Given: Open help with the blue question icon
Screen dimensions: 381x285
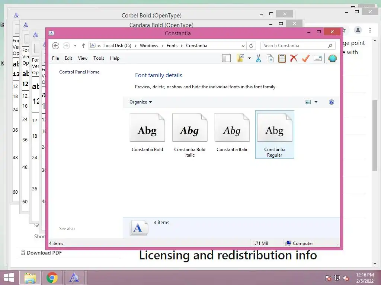Looking at the screenshot, I should (x=332, y=102).
